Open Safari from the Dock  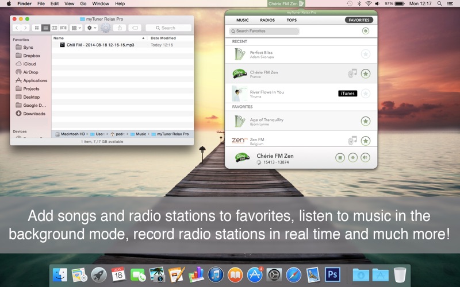pyautogui.click(x=293, y=275)
